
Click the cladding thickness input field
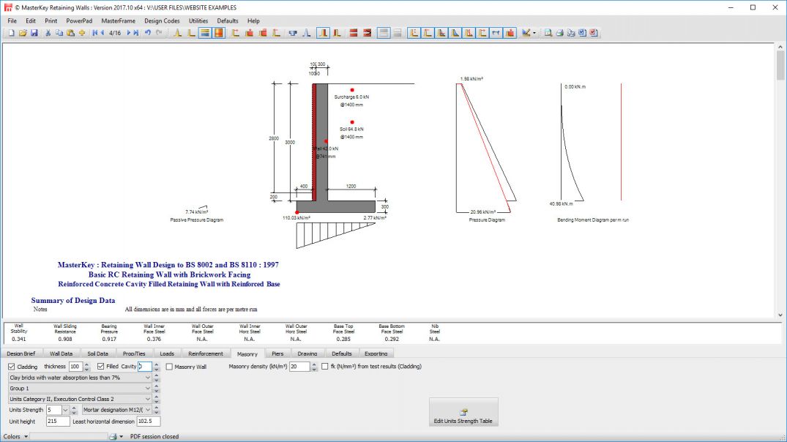pos(75,367)
